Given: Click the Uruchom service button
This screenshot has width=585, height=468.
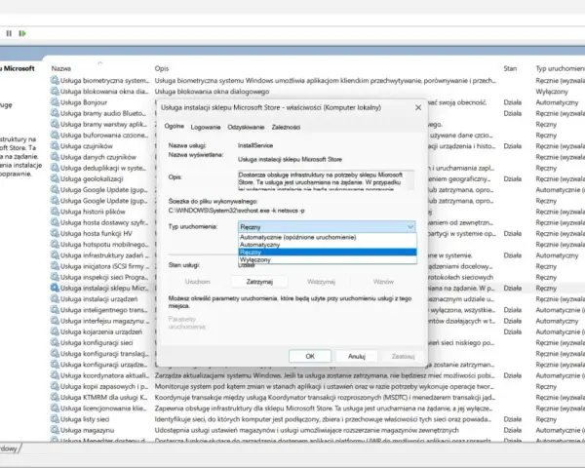Looking at the screenshot, I should tap(198, 282).
